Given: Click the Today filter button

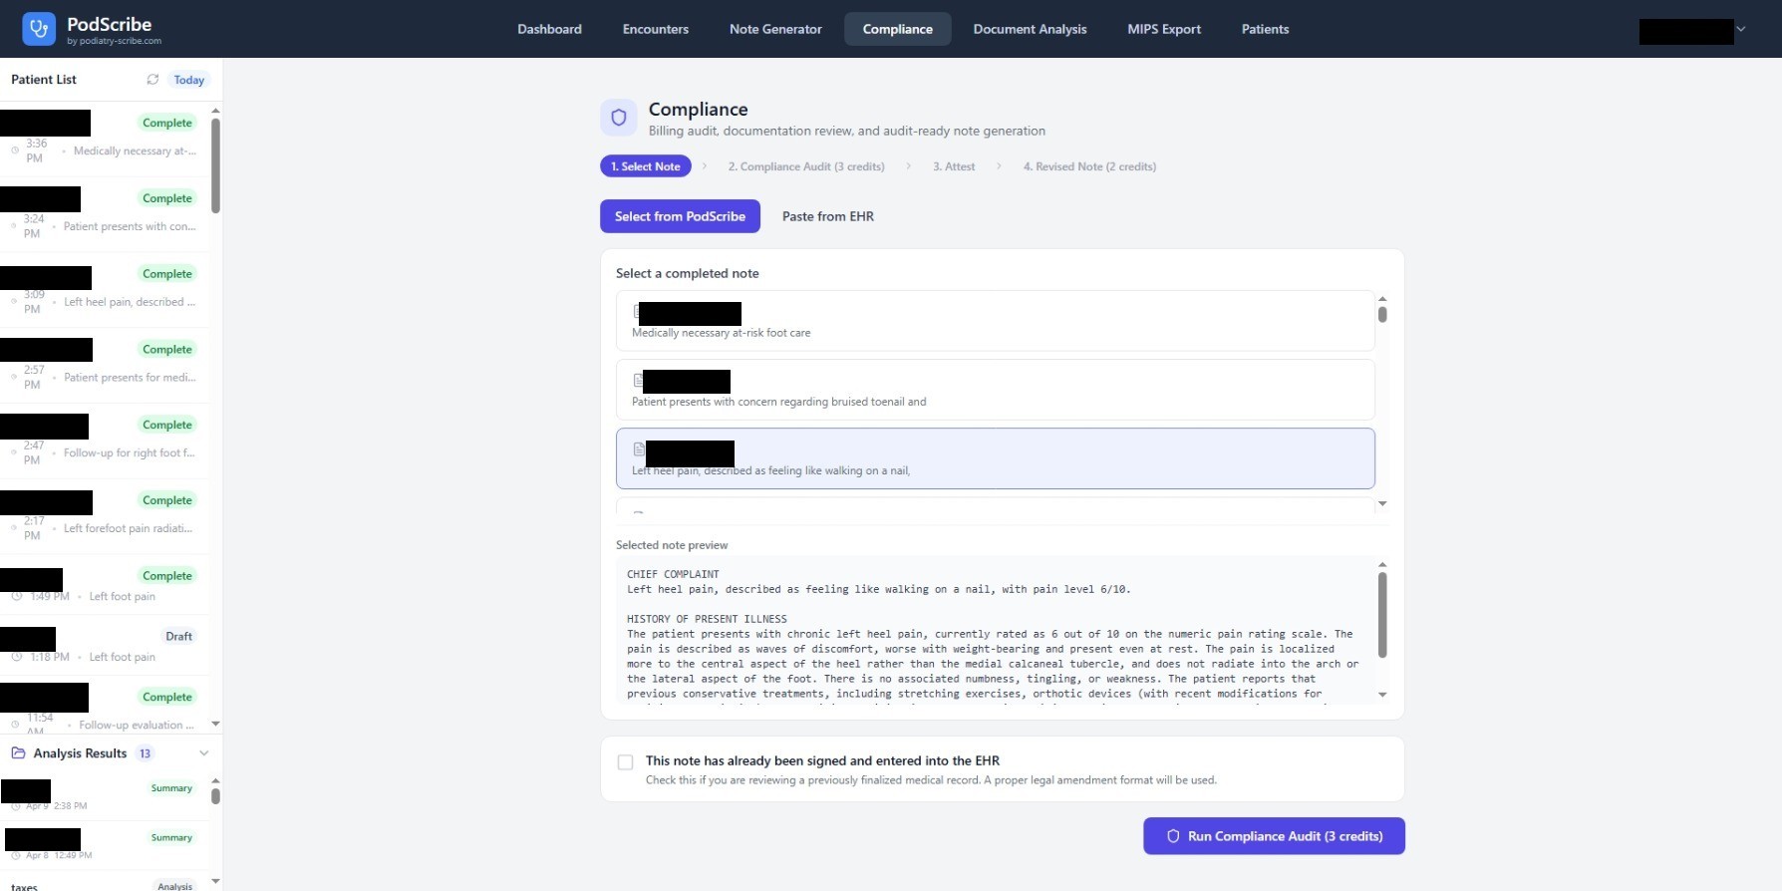Looking at the screenshot, I should (188, 80).
